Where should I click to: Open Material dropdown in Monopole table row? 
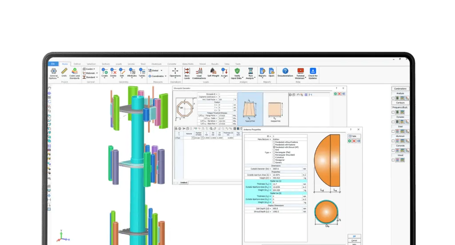[x=193, y=138]
